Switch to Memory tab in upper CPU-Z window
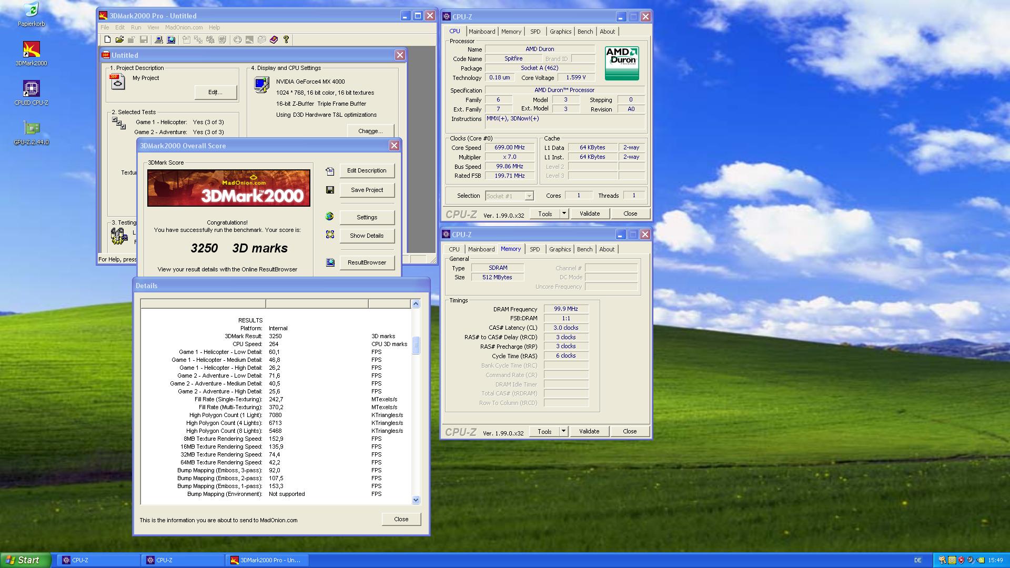This screenshot has width=1010, height=568. coord(511,32)
